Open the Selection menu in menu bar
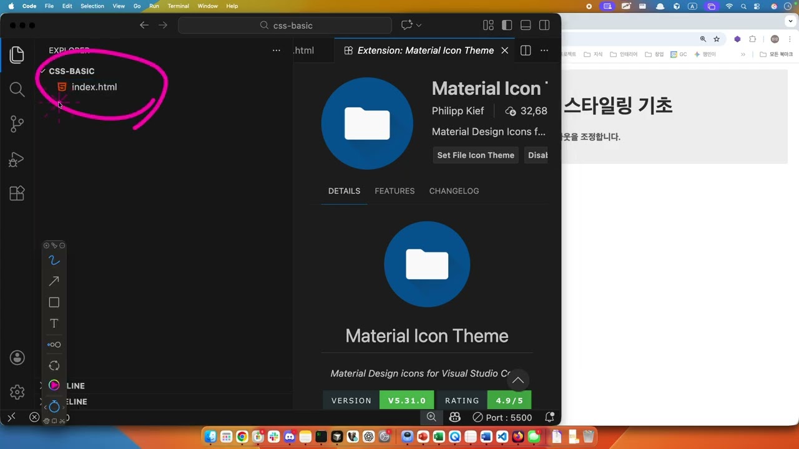Image resolution: width=799 pixels, height=449 pixels. (92, 6)
